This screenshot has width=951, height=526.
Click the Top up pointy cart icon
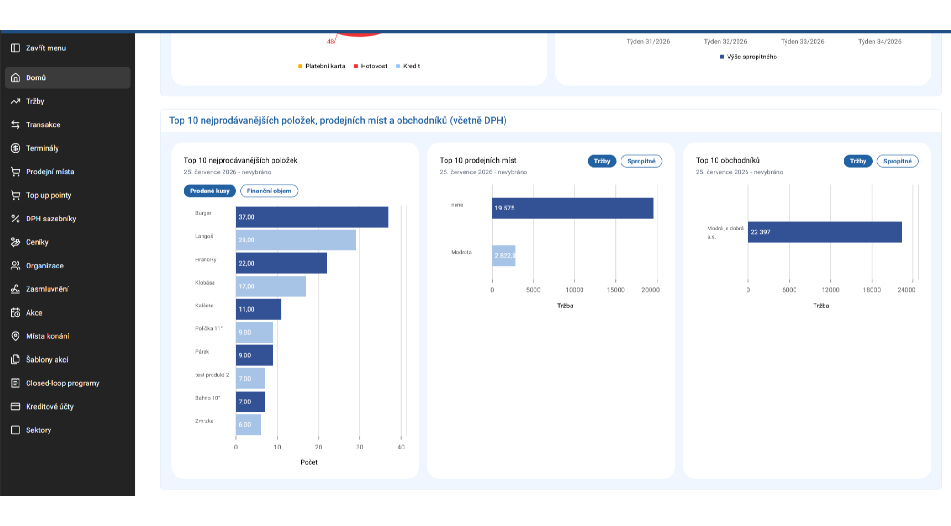click(16, 195)
